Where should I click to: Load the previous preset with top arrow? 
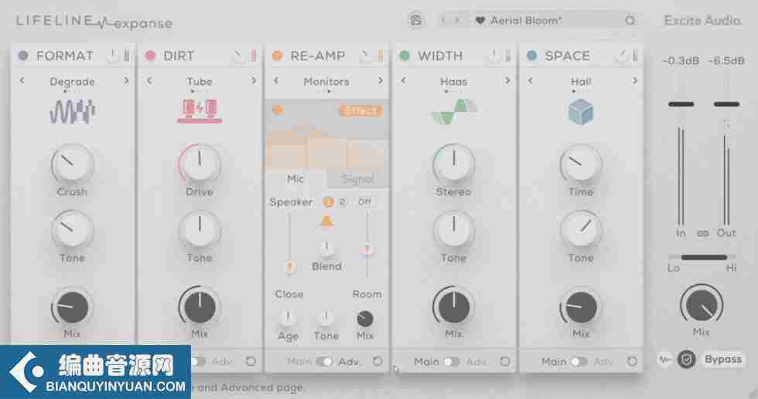click(442, 20)
